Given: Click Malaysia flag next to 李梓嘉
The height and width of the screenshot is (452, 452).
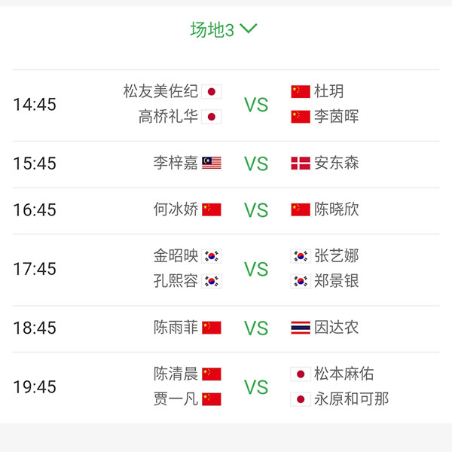Looking at the screenshot, I should 212,163.
